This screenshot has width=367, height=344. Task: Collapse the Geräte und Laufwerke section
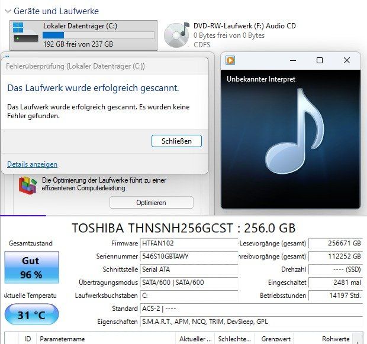[8, 11]
